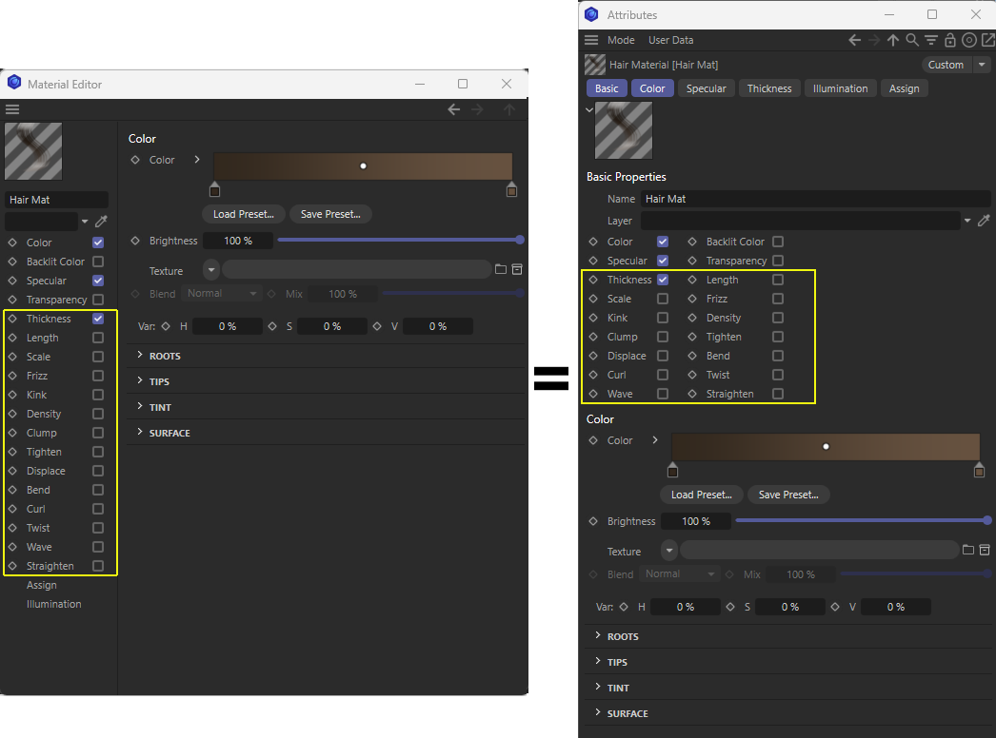The height and width of the screenshot is (738, 996).
Task: Open the Mode menu in Attributes
Action: [x=621, y=39]
